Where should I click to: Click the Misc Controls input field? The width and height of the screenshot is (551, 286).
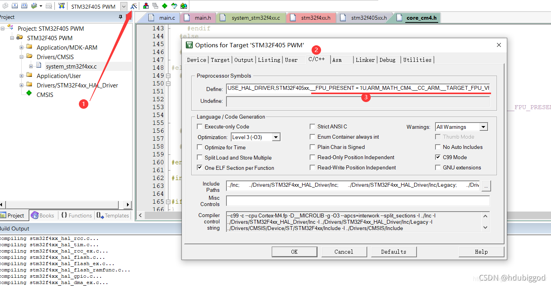coord(358,201)
